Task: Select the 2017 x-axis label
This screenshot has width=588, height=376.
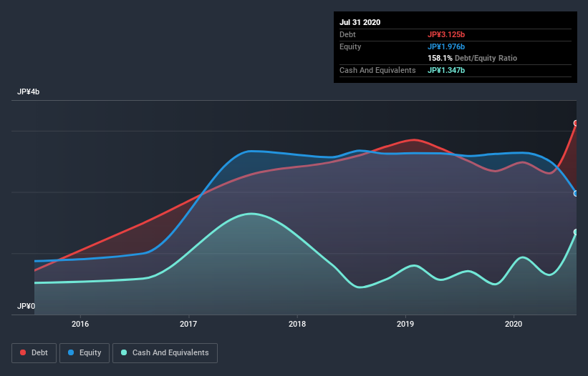Action: [x=188, y=324]
